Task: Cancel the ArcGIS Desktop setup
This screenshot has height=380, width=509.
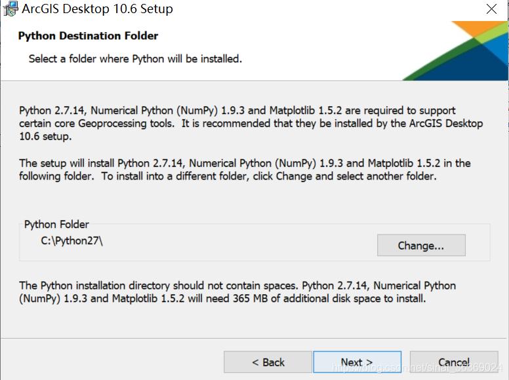Action: click(x=454, y=362)
